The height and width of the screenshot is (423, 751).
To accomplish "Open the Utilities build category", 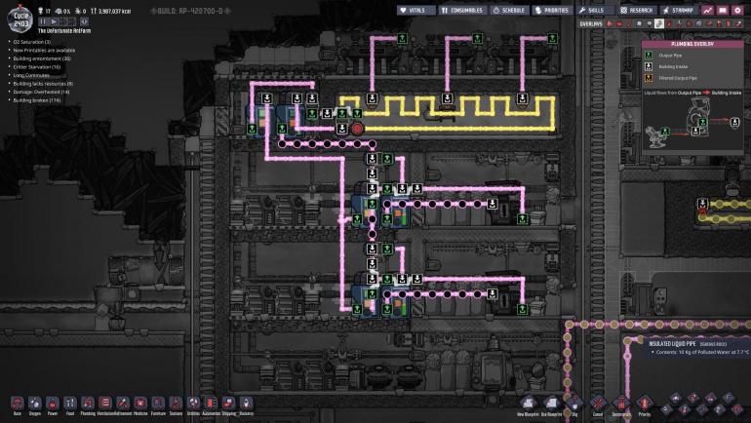I will click(x=193, y=404).
